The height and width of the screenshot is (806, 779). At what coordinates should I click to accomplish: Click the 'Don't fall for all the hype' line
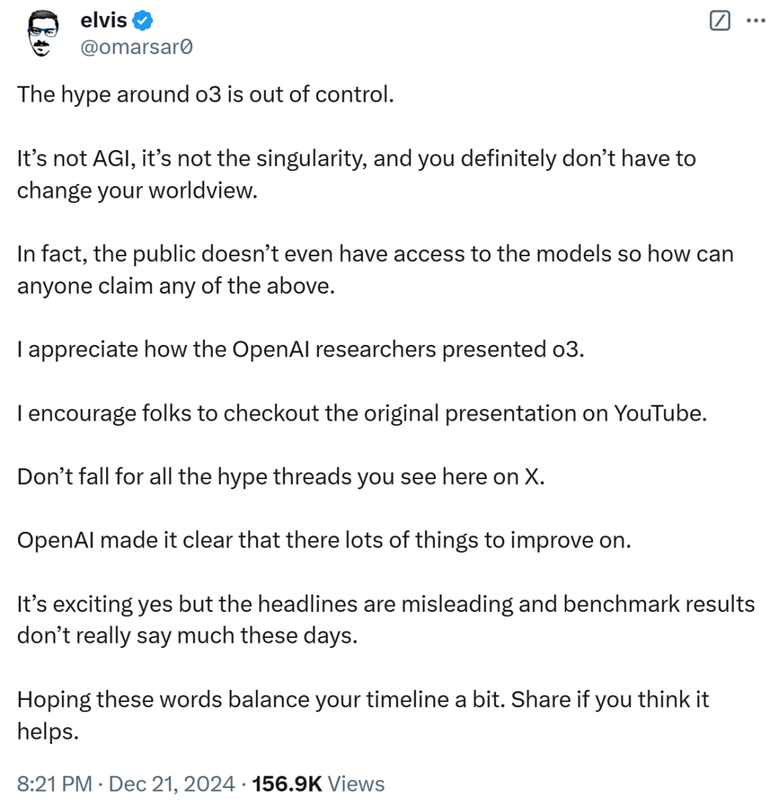281,477
